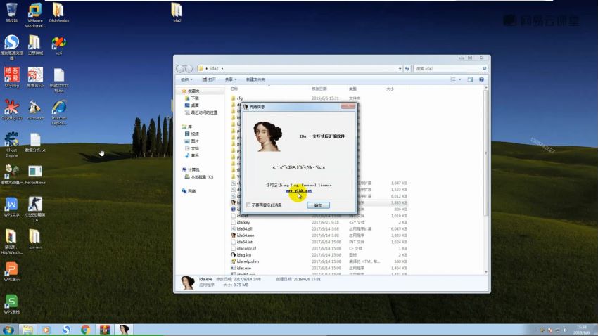
Task: Open the Internet Explorer desktop shortcut
Action: [58, 112]
